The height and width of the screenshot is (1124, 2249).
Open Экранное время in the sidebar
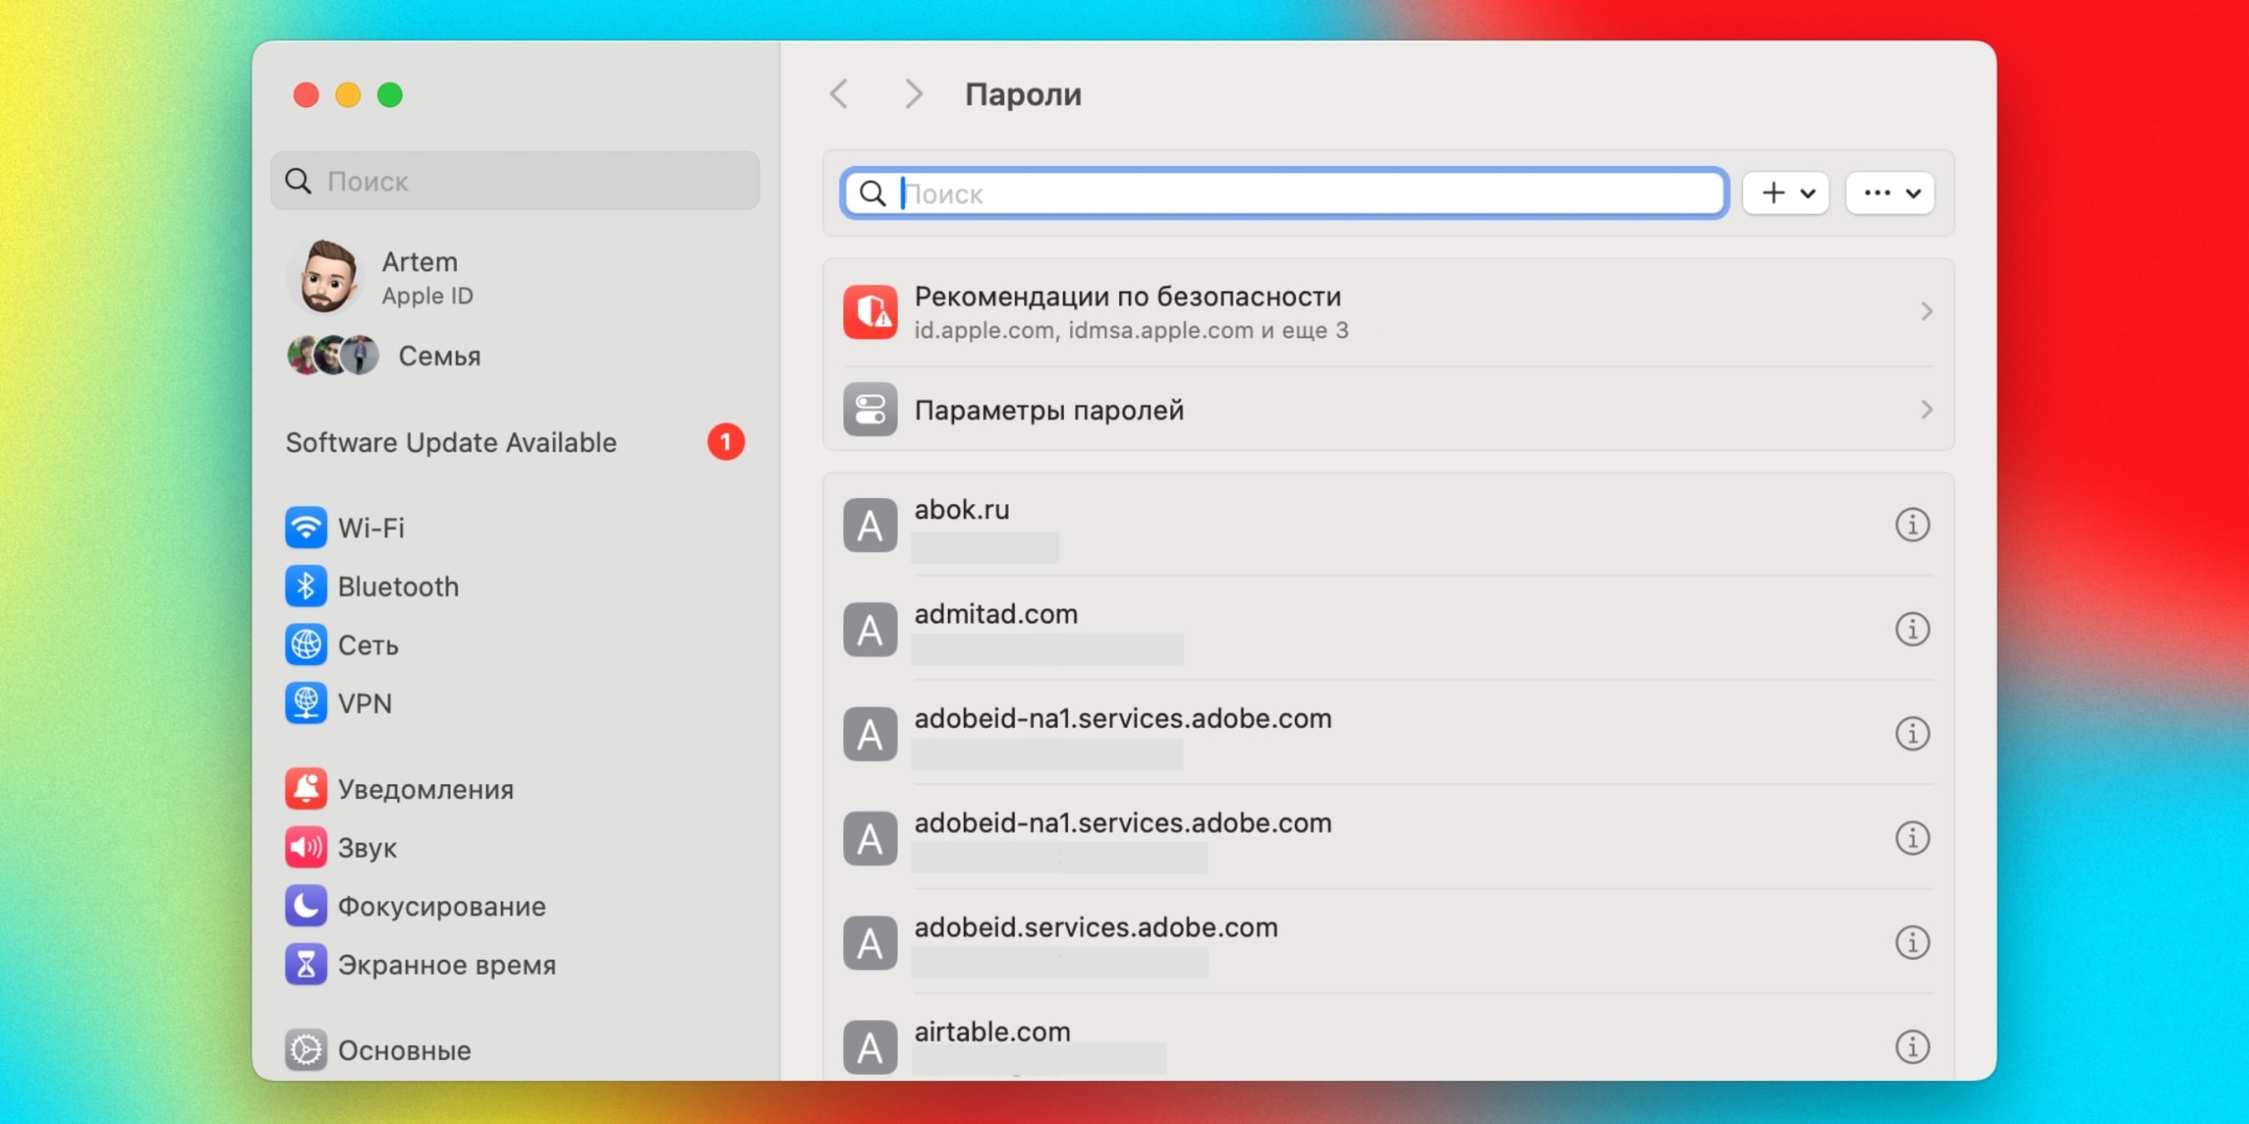[x=515, y=965]
